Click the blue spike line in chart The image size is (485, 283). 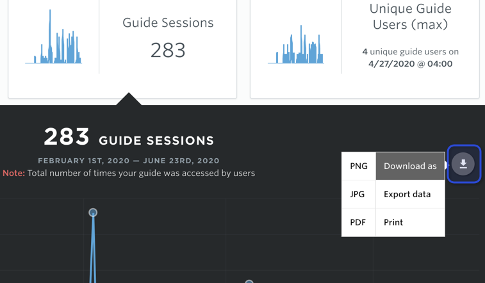pyautogui.click(x=93, y=248)
